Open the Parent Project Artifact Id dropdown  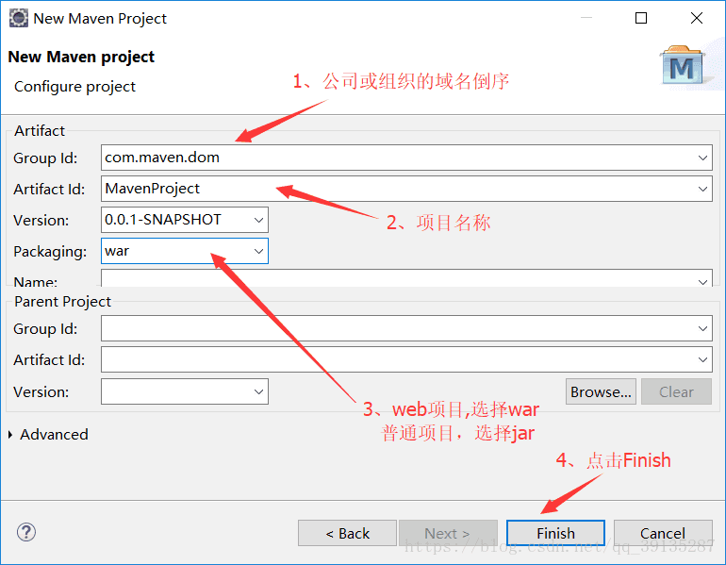[702, 359]
